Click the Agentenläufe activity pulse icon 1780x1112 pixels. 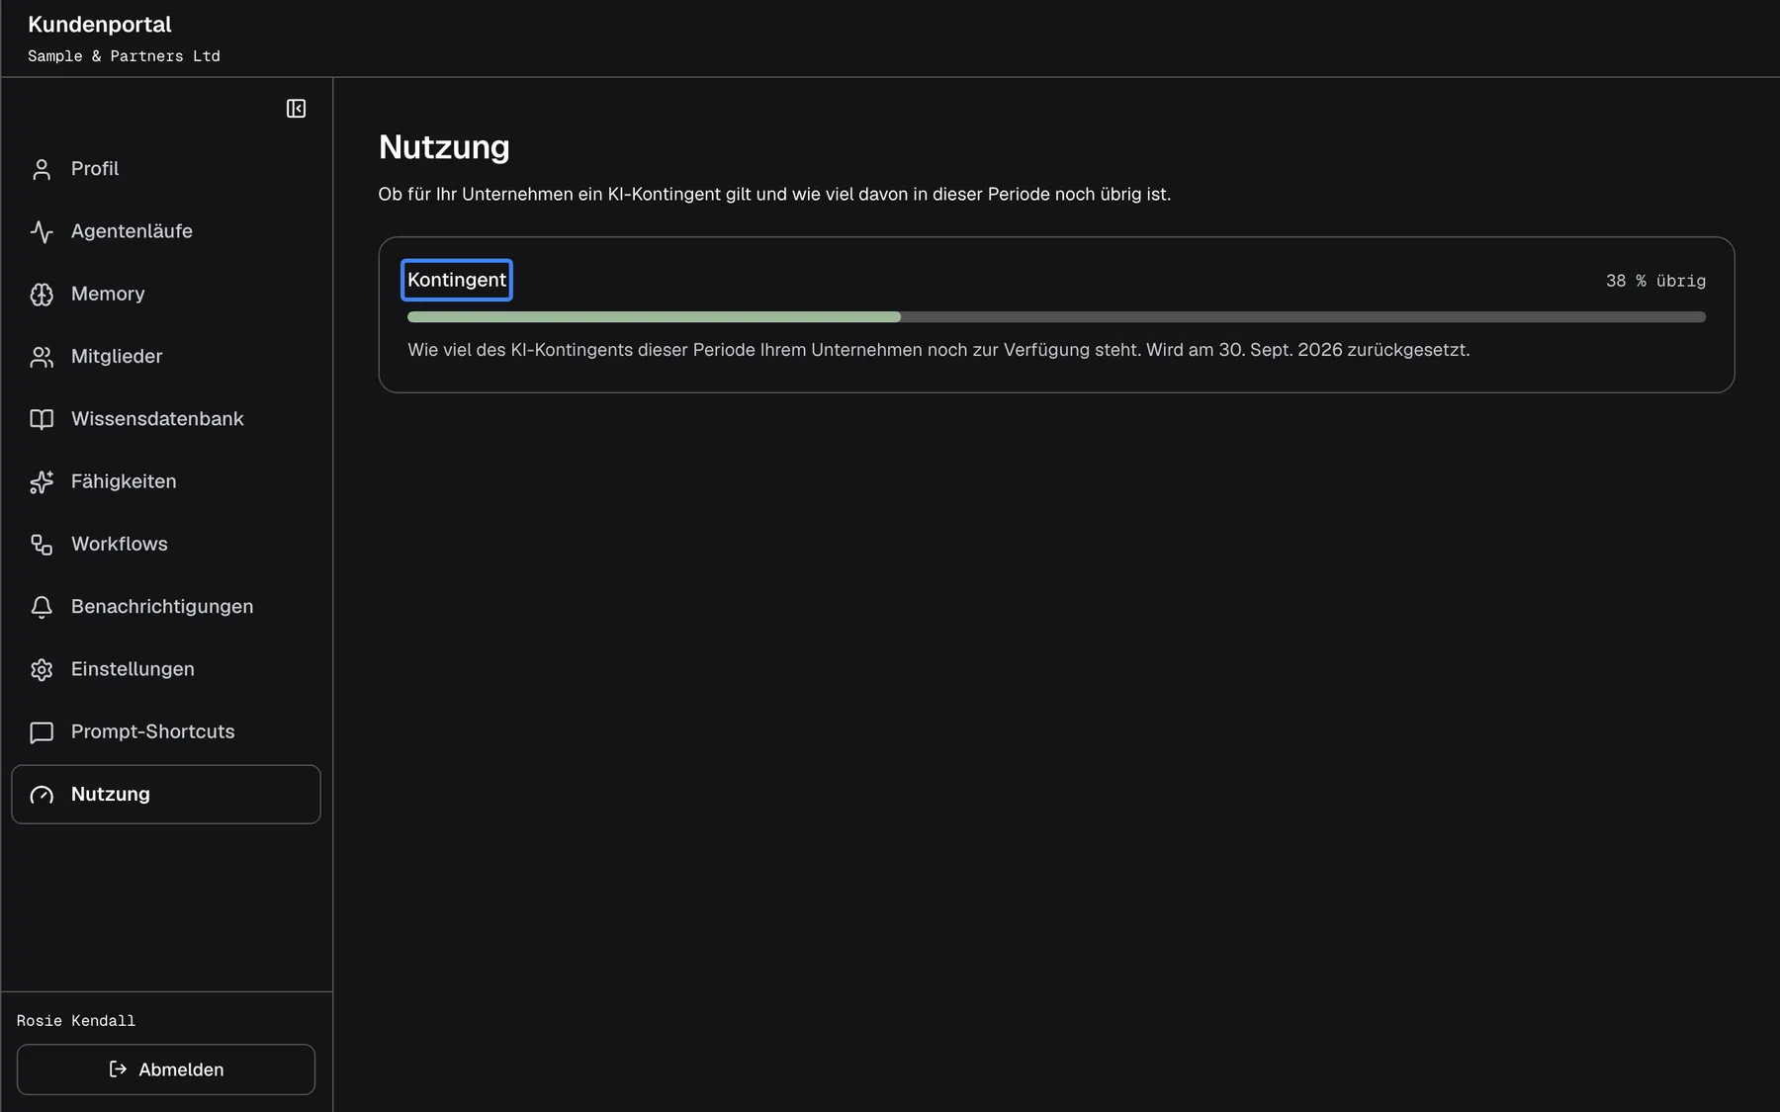(x=42, y=232)
